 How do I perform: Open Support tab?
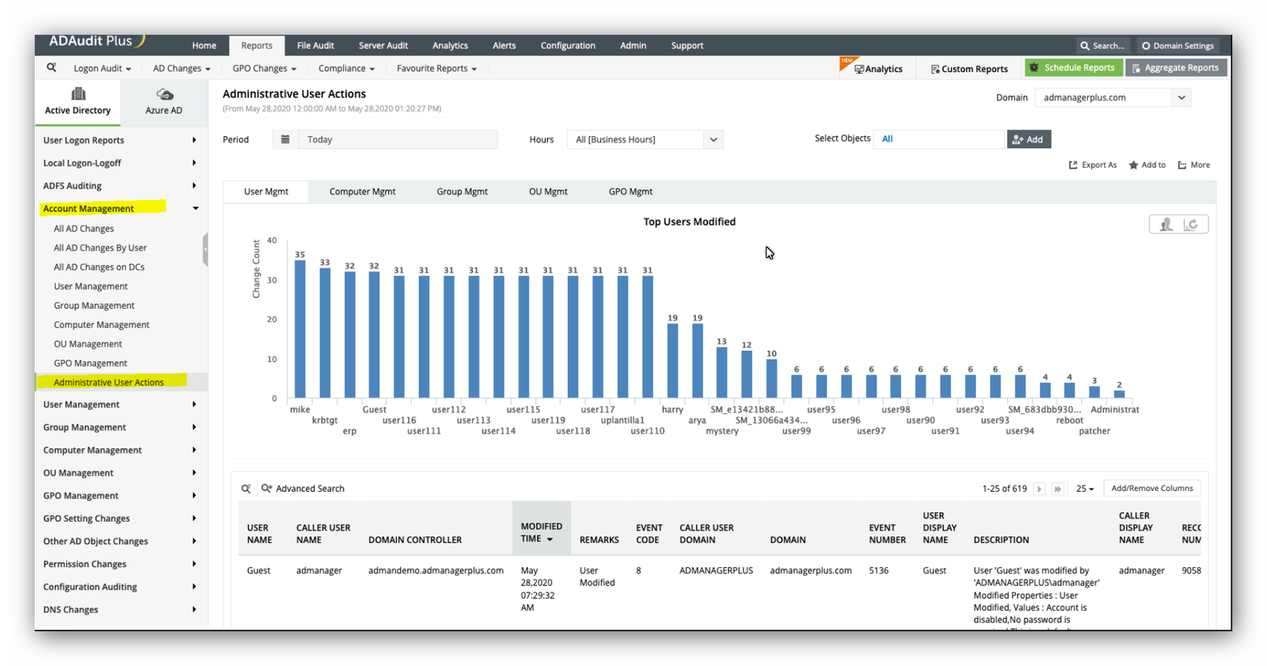pyautogui.click(x=687, y=46)
